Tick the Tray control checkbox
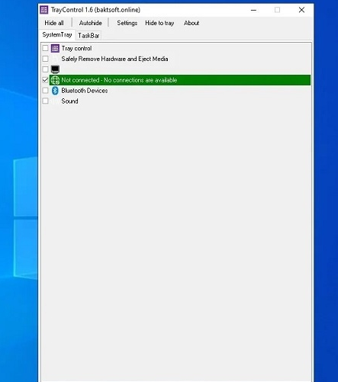 (x=45, y=48)
